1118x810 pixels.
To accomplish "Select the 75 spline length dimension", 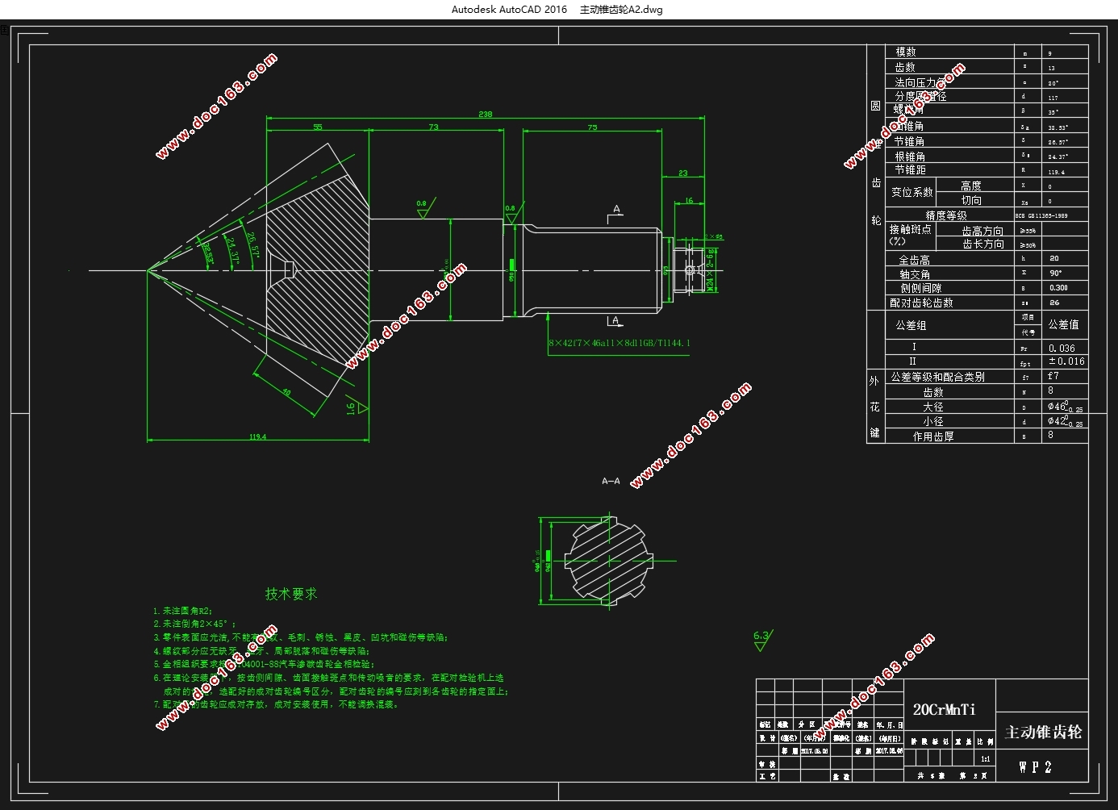I will click(x=592, y=127).
